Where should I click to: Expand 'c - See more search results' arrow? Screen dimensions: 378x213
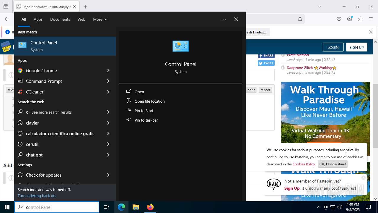108,112
